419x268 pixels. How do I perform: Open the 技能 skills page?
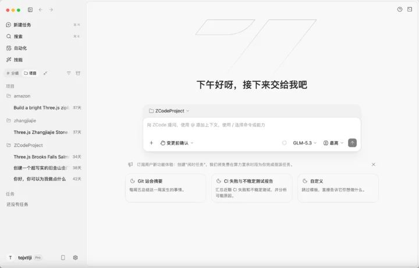(42, 60)
